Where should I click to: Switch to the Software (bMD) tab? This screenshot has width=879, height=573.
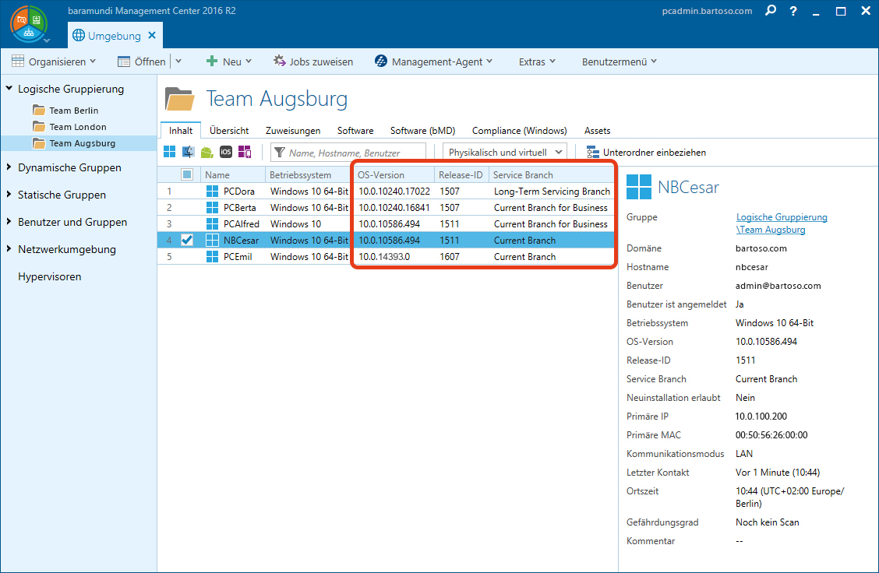pos(422,131)
